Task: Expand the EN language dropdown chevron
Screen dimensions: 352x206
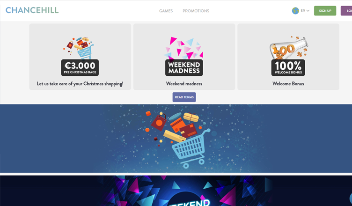Action: point(308,11)
